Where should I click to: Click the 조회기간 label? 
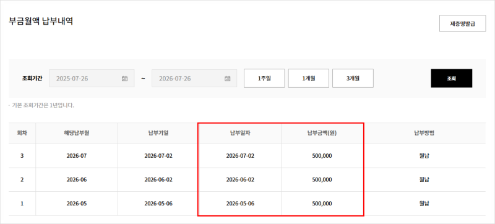coord(33,78)
